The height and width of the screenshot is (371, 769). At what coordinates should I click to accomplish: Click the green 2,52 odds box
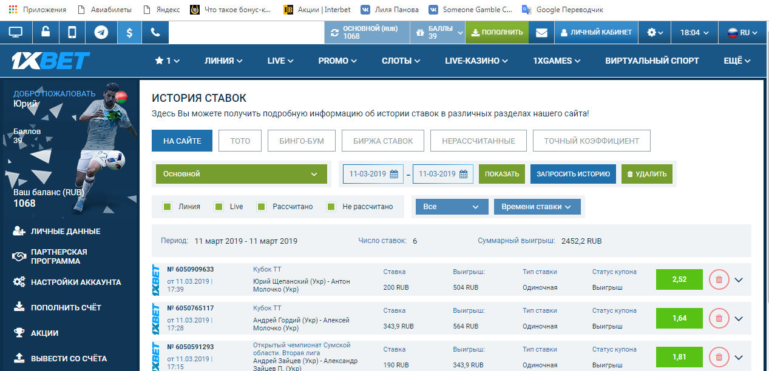tap(679, 279)
